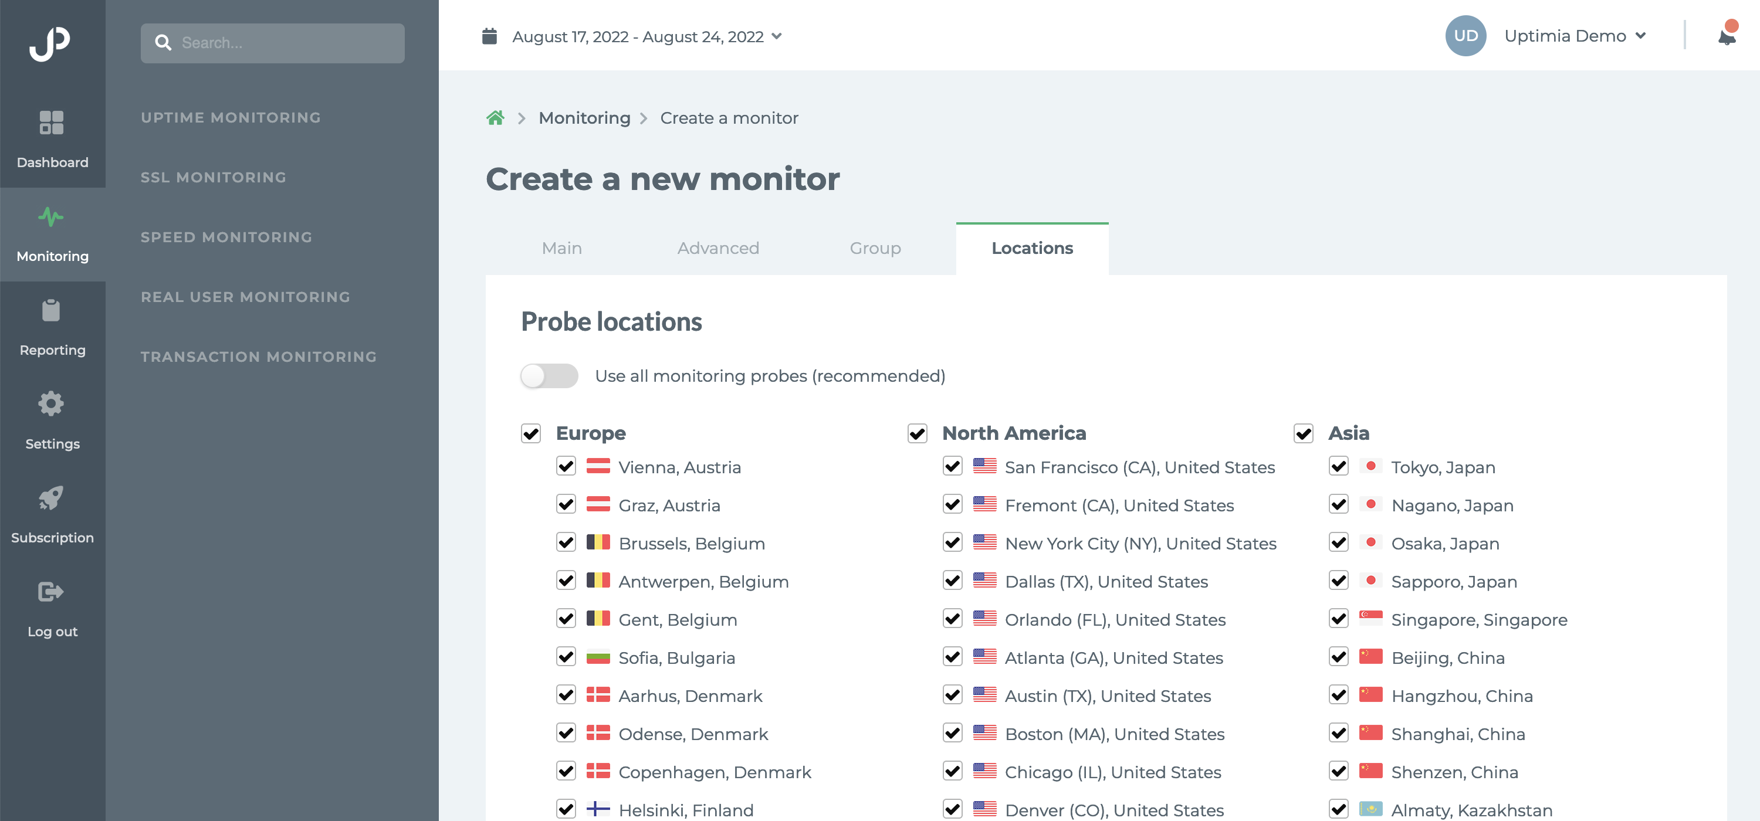Click the Uptimia logo icon
This screenshot has height=821, width=1760.
click(x=50, y=44)
